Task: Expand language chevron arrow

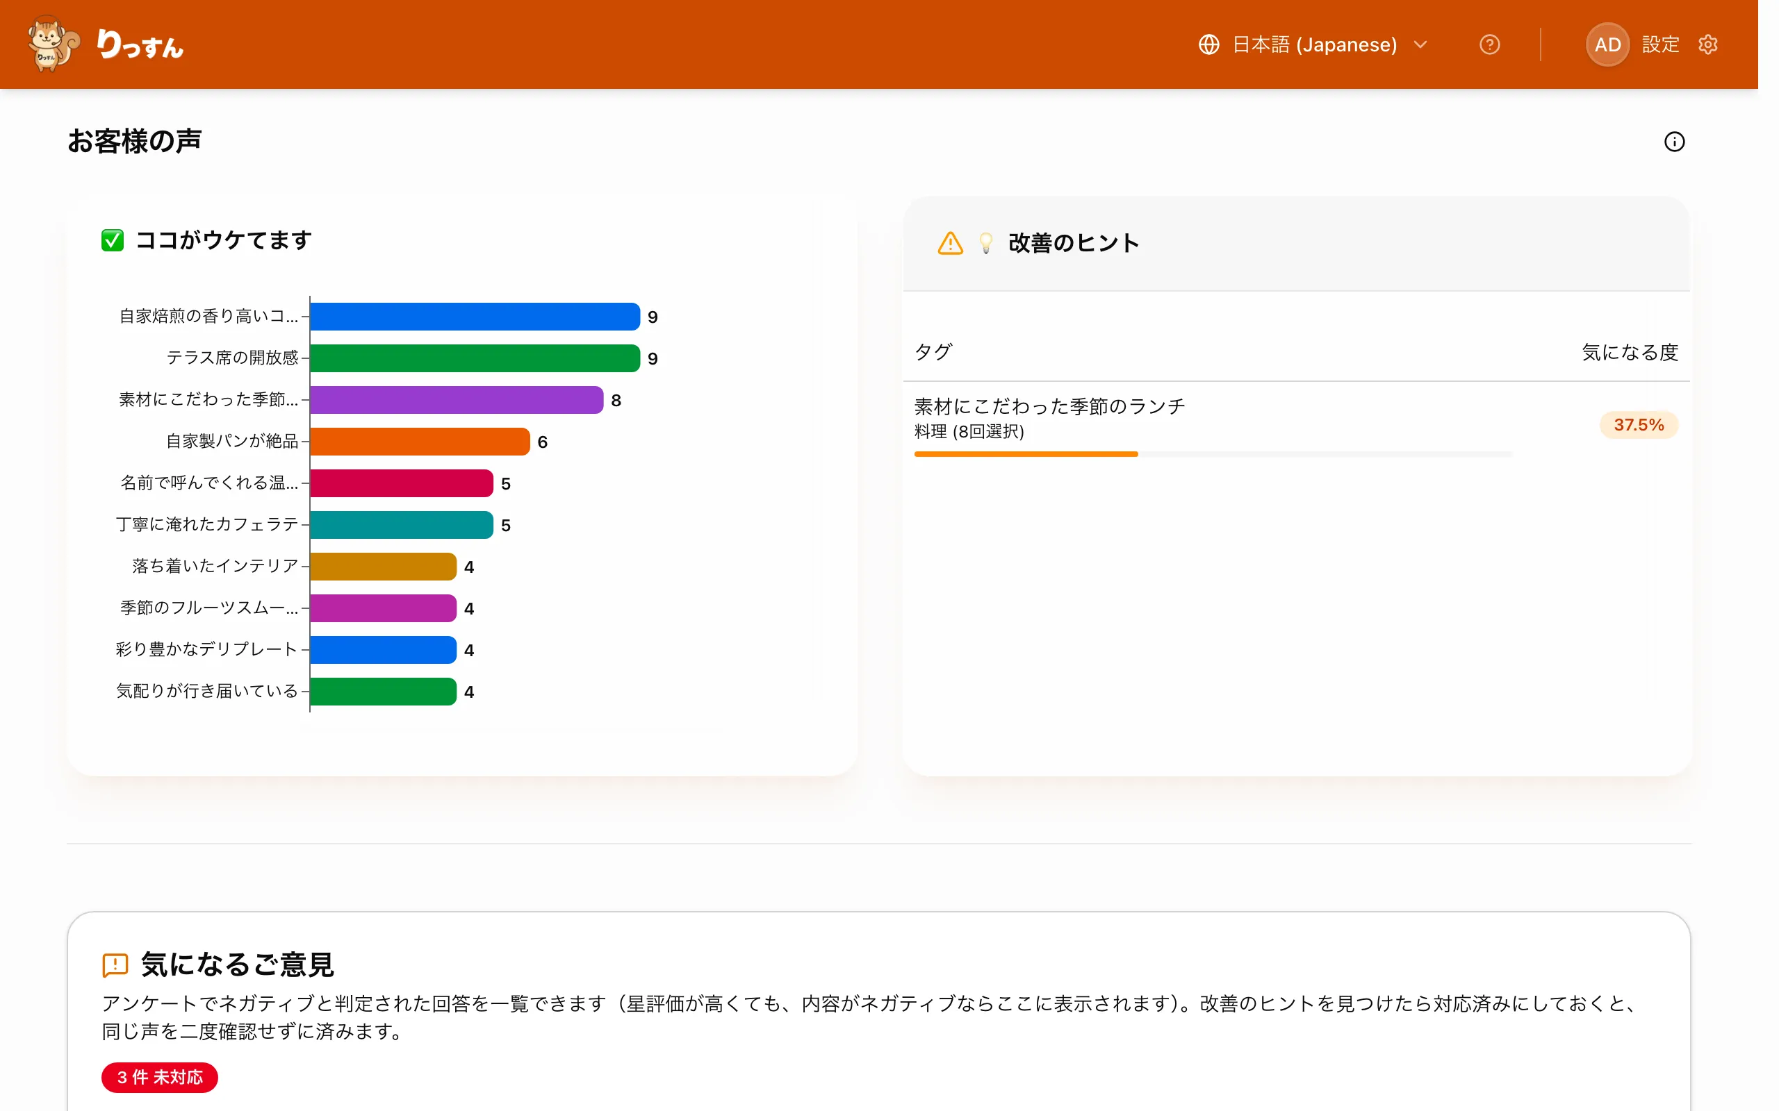Action: [1420, 45]
